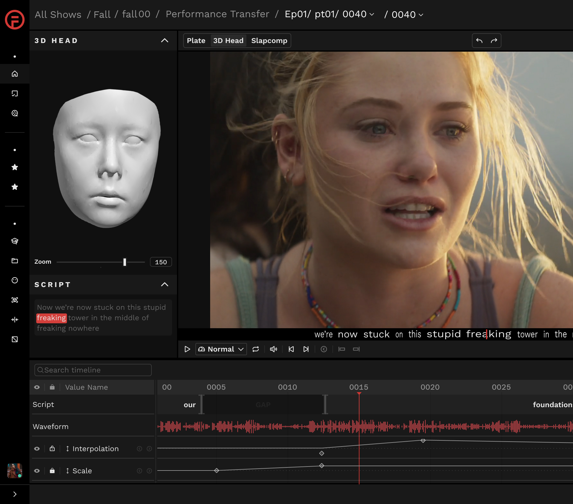Screen dimensions: 573x504
Task: Go to previous Scale keyframe
Action: pyautogui.click(x=139, y=471)
